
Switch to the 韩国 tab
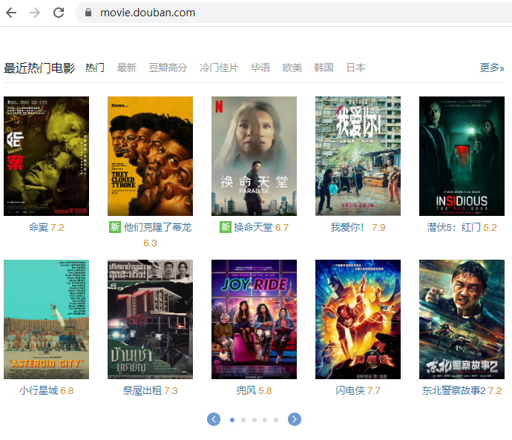pos(324,68)
